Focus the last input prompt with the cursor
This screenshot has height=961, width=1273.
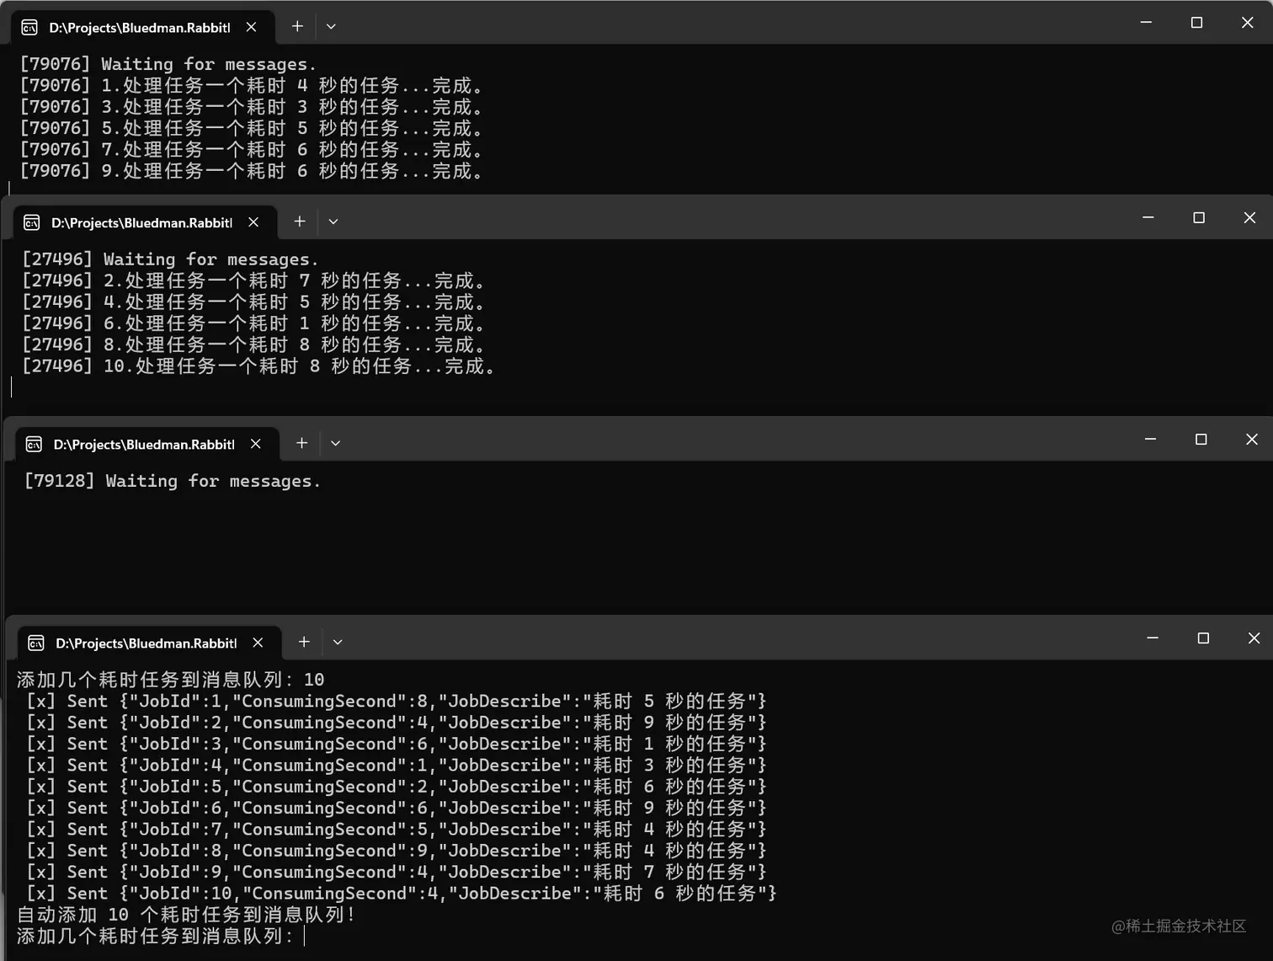coord(161,937)
